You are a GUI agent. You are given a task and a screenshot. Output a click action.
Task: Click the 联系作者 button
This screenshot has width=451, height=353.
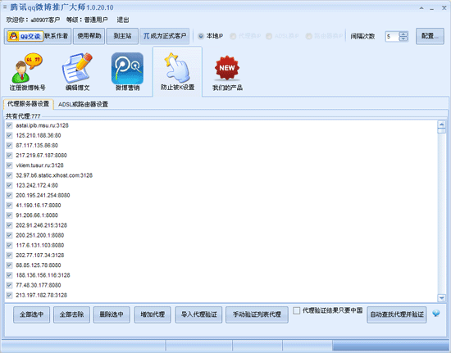click(x=57, y=36)
